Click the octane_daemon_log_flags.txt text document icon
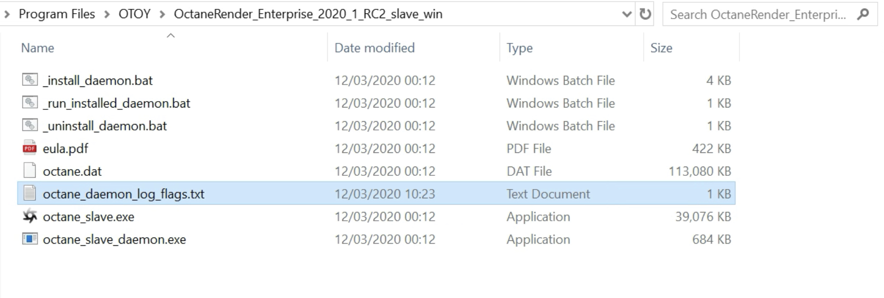The height and width of the screenshot is (298, 884). [x=30, y=193]
